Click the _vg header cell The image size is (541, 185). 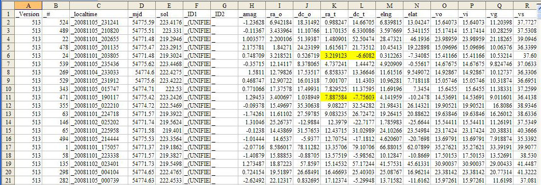pos(500,14)
